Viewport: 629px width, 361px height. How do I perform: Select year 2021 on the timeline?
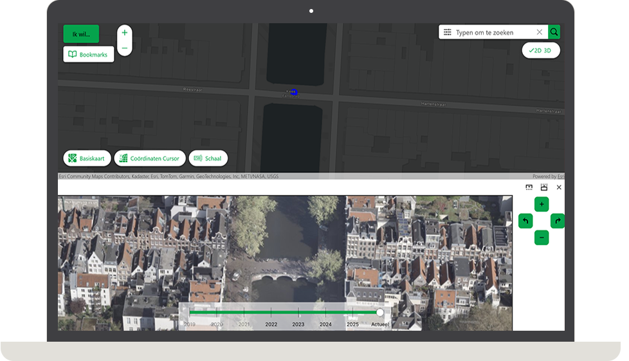[244, 324]
